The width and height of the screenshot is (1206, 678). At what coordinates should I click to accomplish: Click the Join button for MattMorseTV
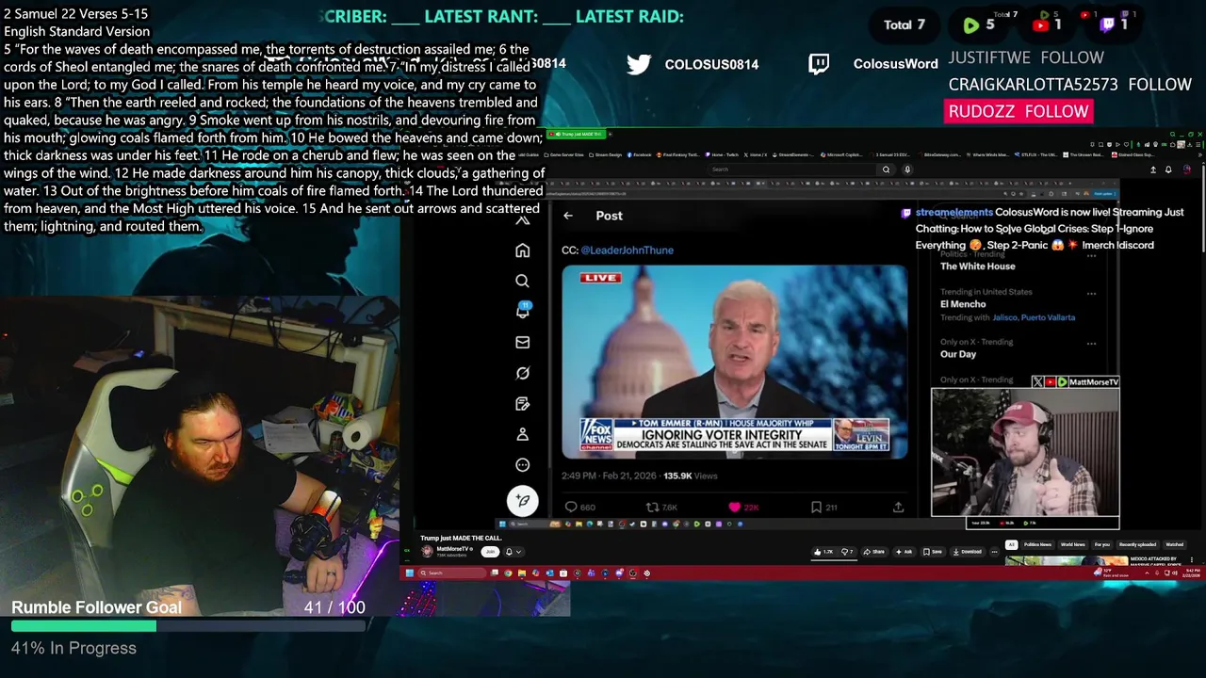[490, 552]
